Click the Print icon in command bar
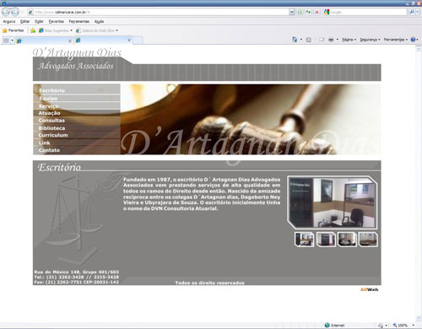 coord(331,40)
